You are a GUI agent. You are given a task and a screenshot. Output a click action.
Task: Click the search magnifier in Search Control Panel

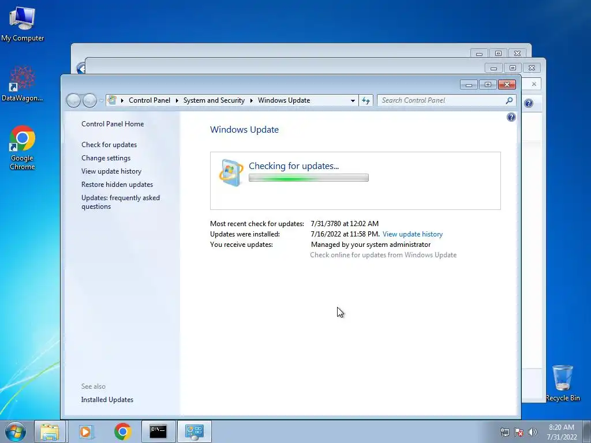pyautogui.click(x=509, y=100)
